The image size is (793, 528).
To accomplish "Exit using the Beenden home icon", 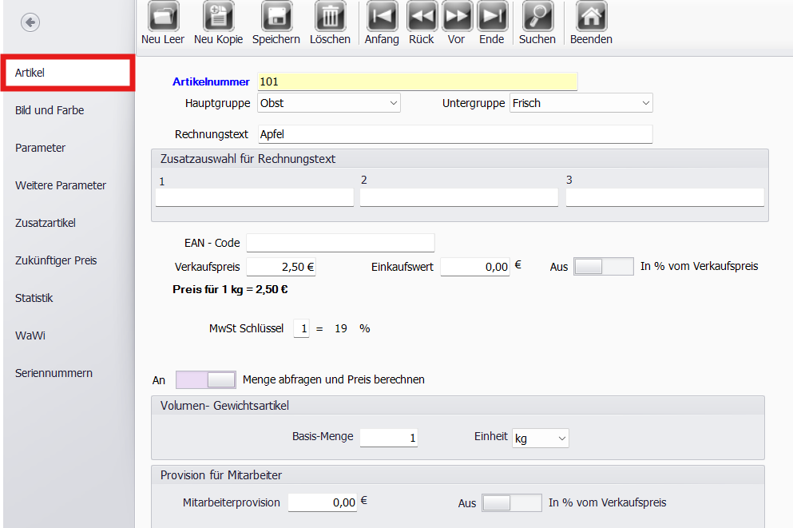I will point(591,17).
